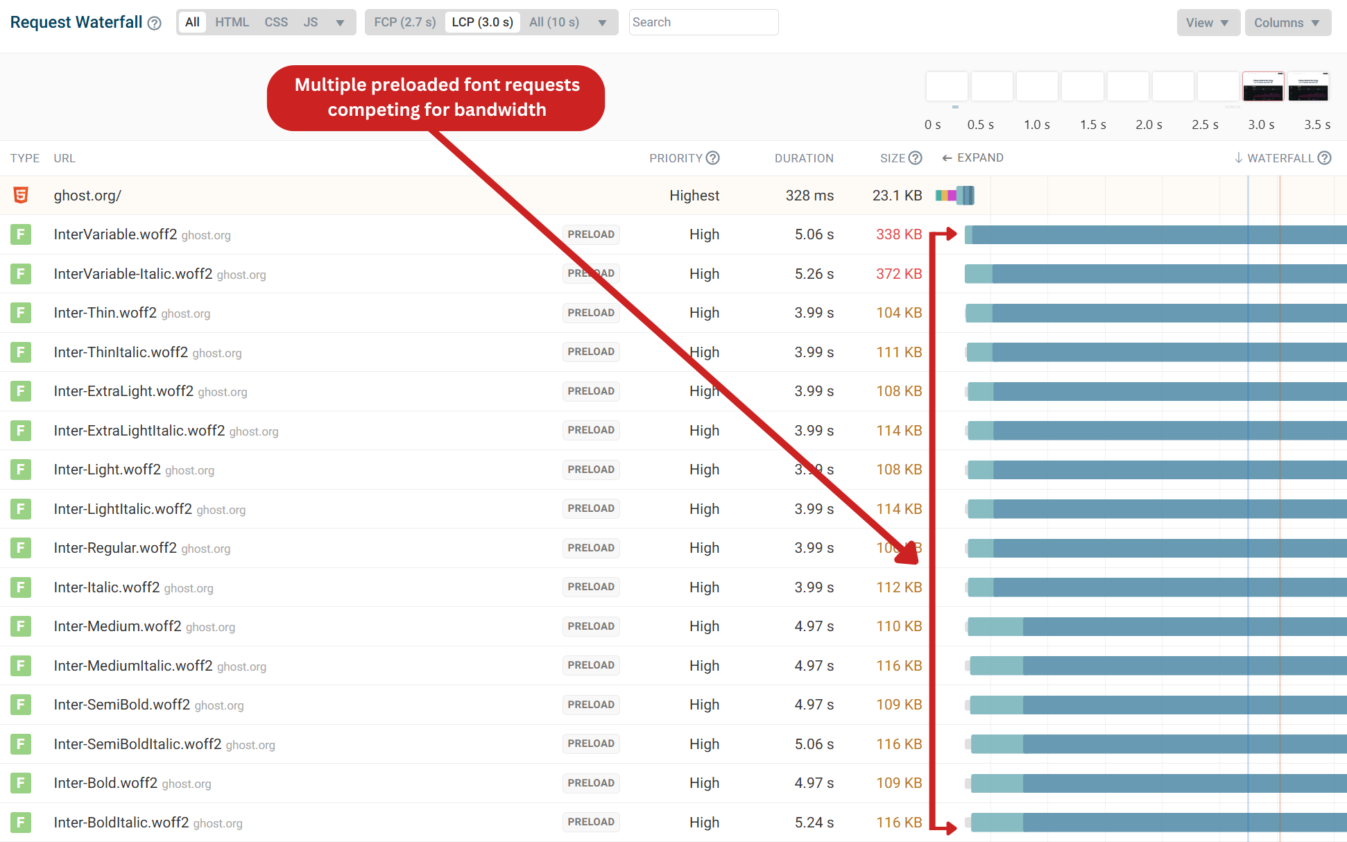This screenshot has width=1347, height=842.
Task: Select the FCP 2.7s marker
Action: click(405, 22)
